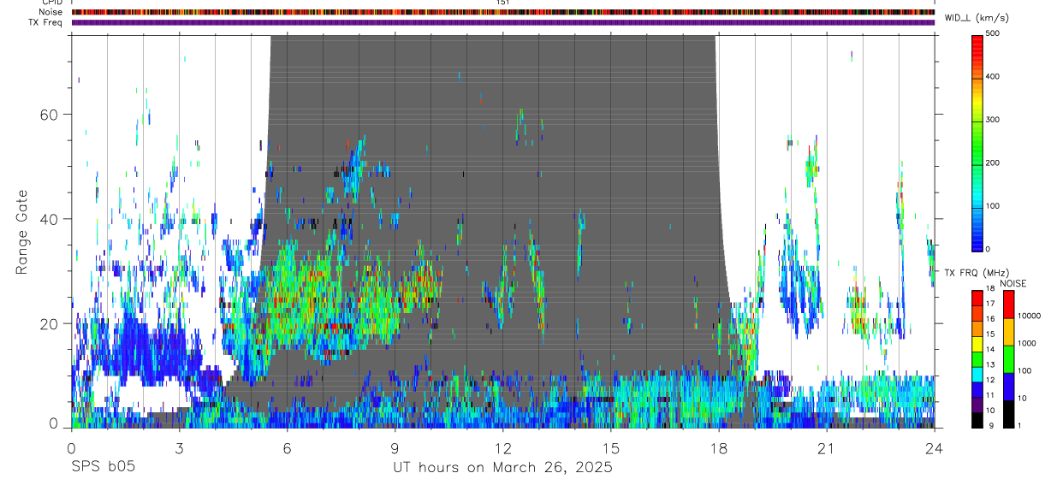Click x-axis tick label '24'
The height and width of the screenshot is (485, 1051).
(x=935, y=448)
